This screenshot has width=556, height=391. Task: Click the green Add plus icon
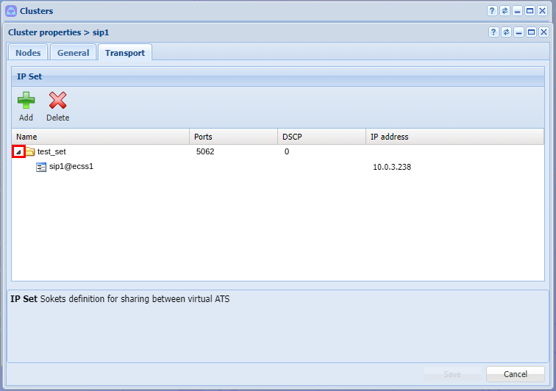point(26,100)
